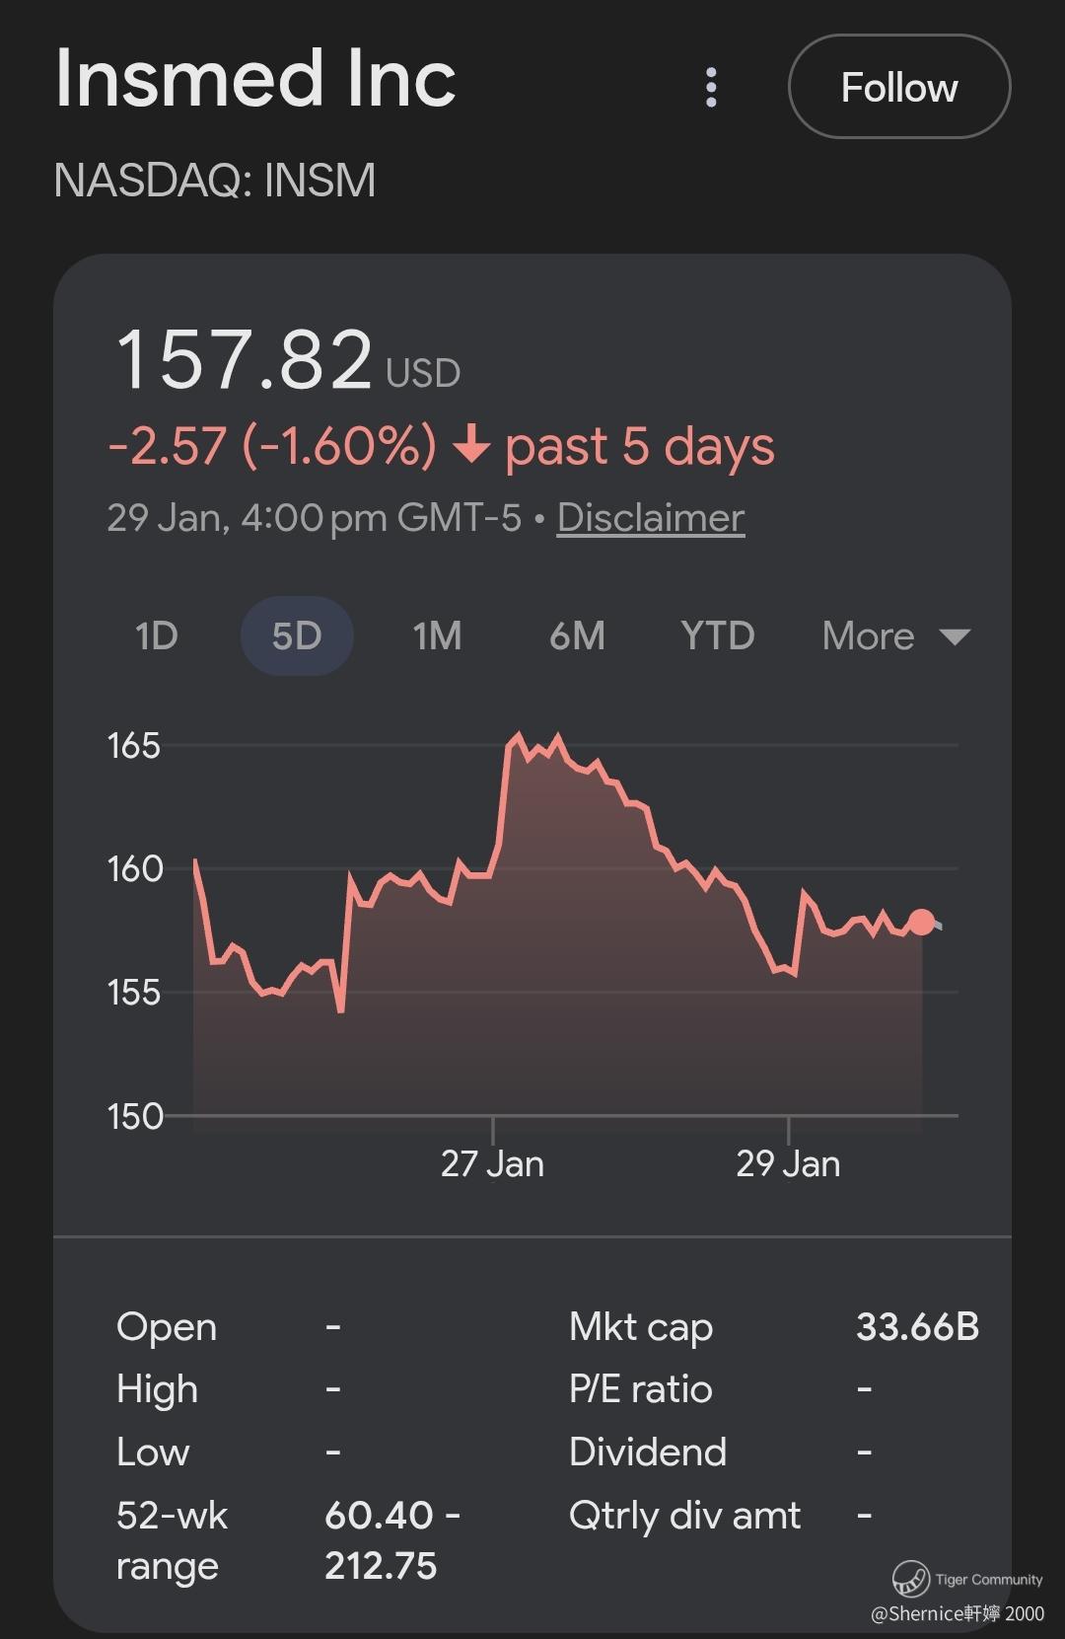
Task: Select the YTD chart range
Action: click(x=717, y=636)
